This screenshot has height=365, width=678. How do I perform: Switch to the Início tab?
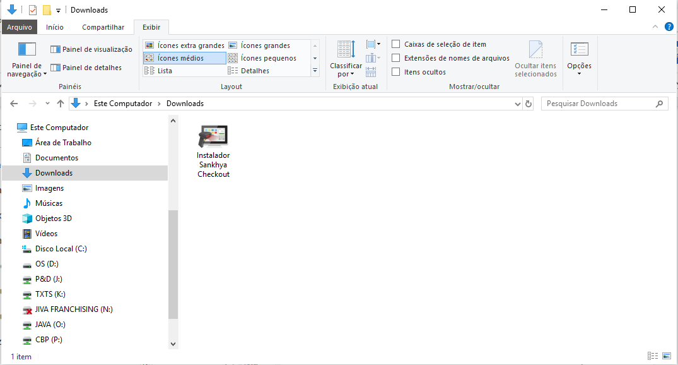click(55, 27)
